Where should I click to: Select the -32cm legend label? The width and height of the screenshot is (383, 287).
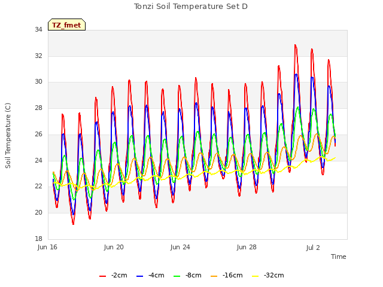[x=274, y=275]
